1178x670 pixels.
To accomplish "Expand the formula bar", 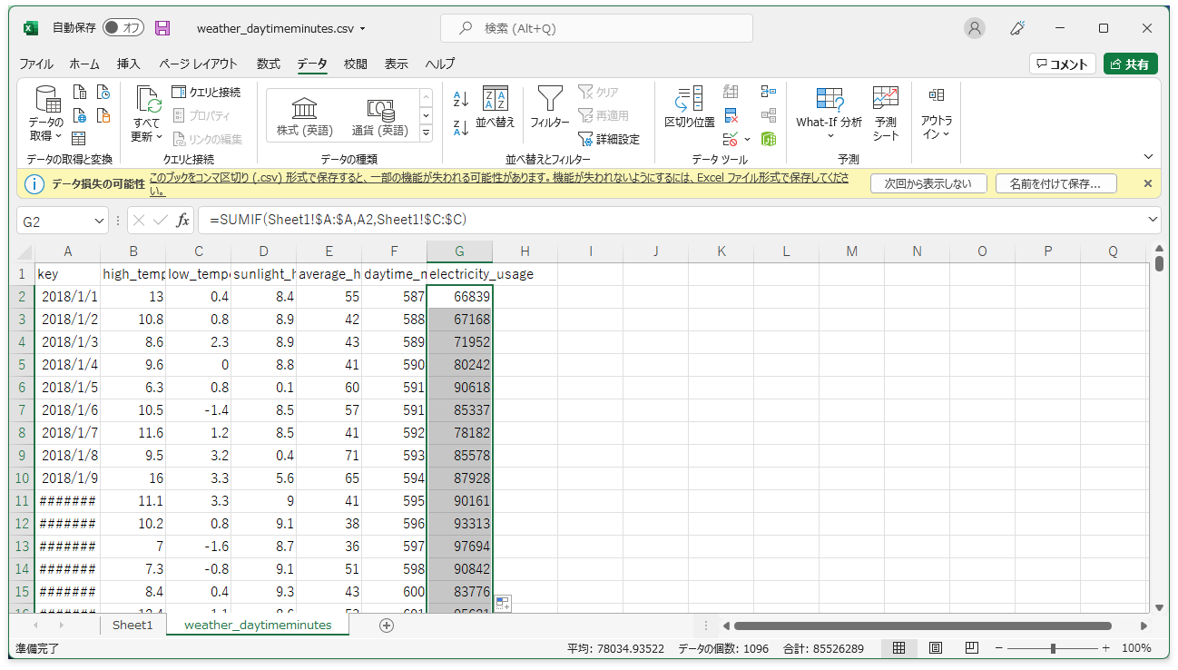I will tap(1153, 221).
